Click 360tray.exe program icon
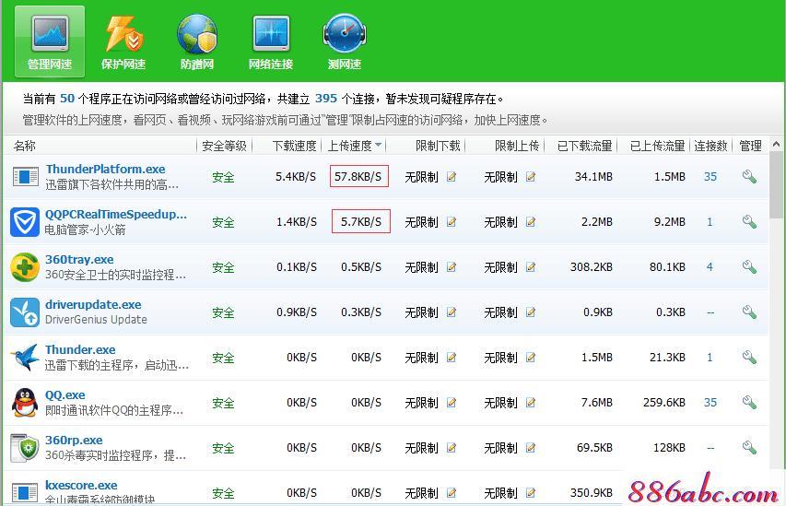786x506 pixels. tap(25, 266)
